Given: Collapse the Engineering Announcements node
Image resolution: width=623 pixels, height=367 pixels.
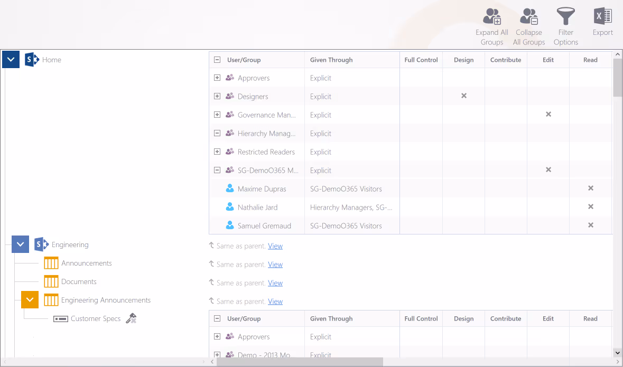Looking at the screenshot, I should [x=30, y=300].
